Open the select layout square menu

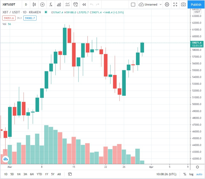133,4
